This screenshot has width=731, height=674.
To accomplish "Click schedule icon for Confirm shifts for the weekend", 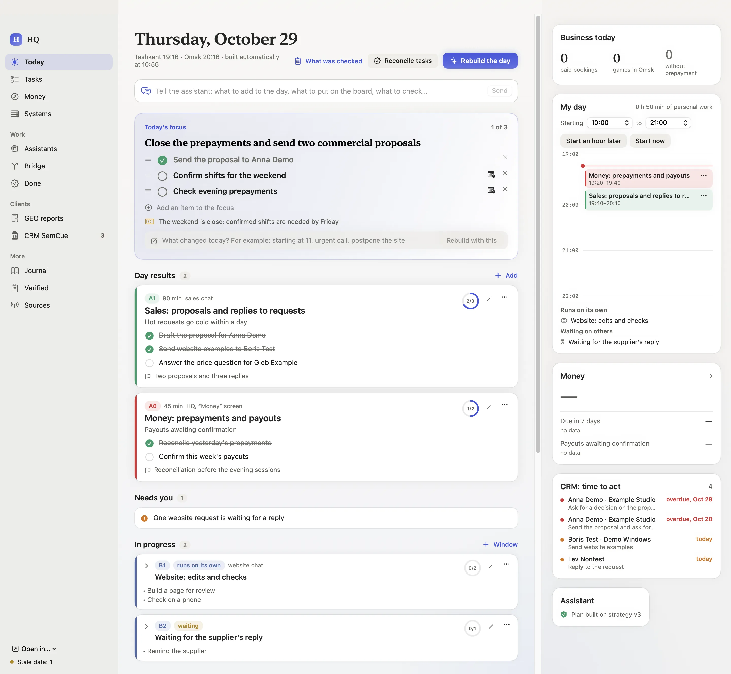I will point(491,174).
